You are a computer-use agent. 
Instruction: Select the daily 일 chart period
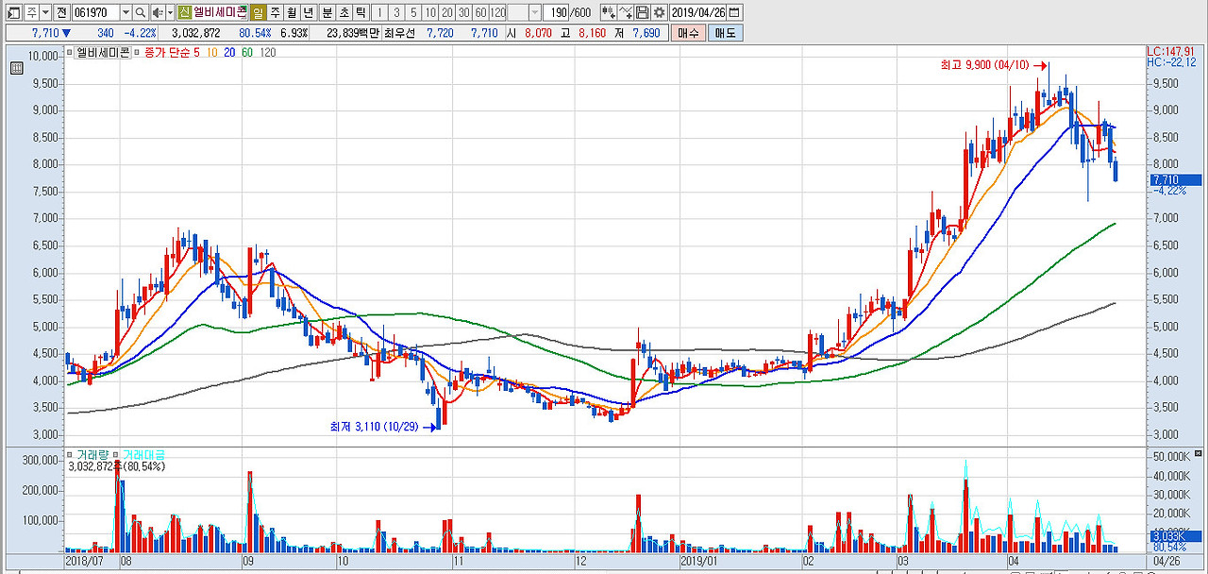click(x=258, y=13)
